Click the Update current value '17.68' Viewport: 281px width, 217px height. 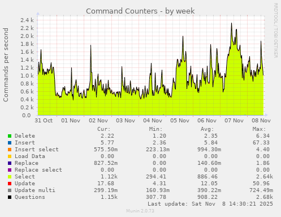(106, 184)
